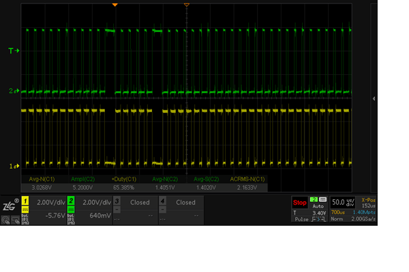Click trigger source channel 2 green icon
Image resolution: width=409 pixels, height=272 pixels.
314,199
